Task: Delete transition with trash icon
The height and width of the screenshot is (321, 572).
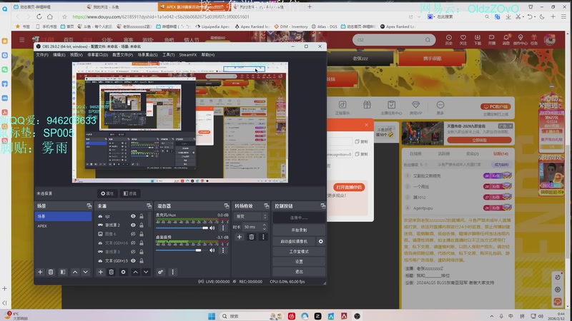Action: 252,237
